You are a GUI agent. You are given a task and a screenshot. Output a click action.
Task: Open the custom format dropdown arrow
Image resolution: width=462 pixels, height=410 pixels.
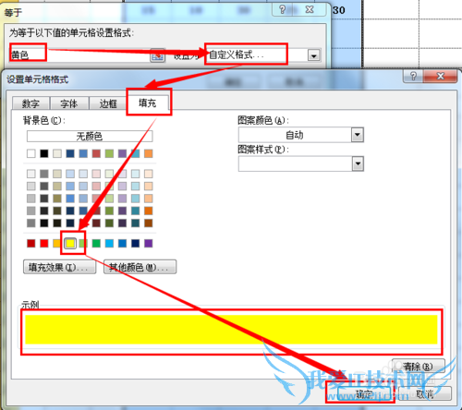pos(314,55)
